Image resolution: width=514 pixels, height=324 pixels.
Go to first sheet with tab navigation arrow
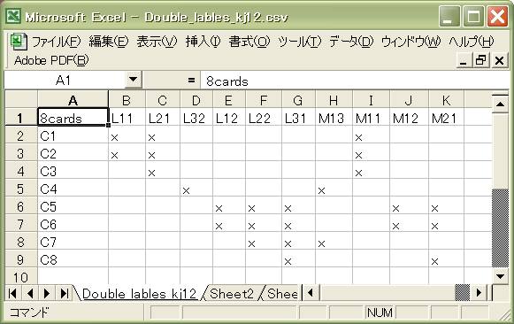click(12, 293)
